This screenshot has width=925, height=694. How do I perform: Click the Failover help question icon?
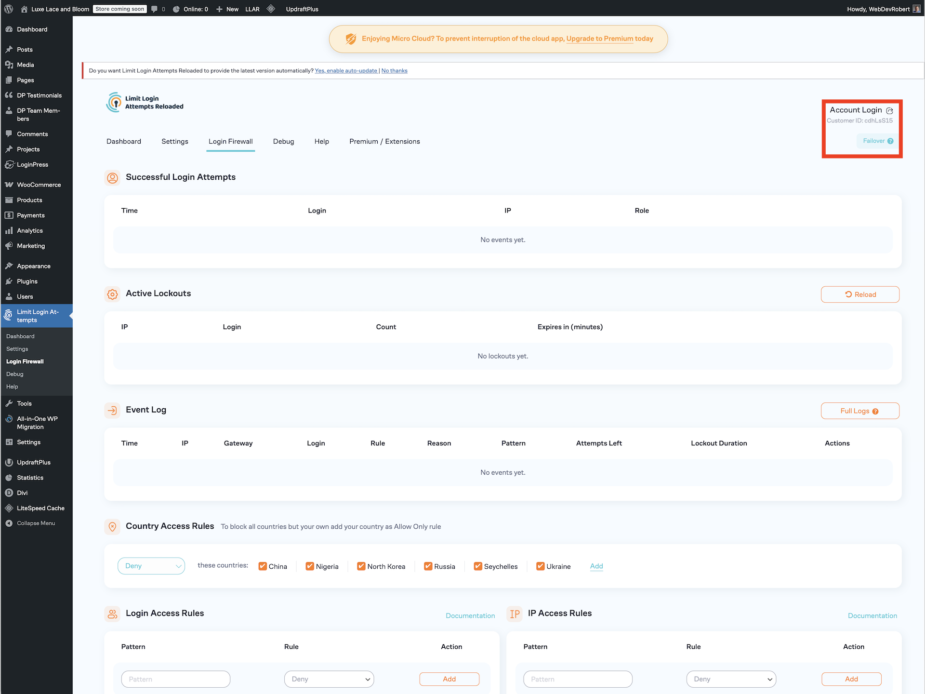[x=890, y=141]
